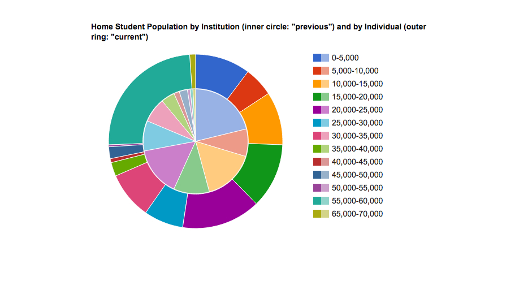Click the 65,000-70,000 legend entry text
This screenshot has width=519, height=281.
point(357,214)
